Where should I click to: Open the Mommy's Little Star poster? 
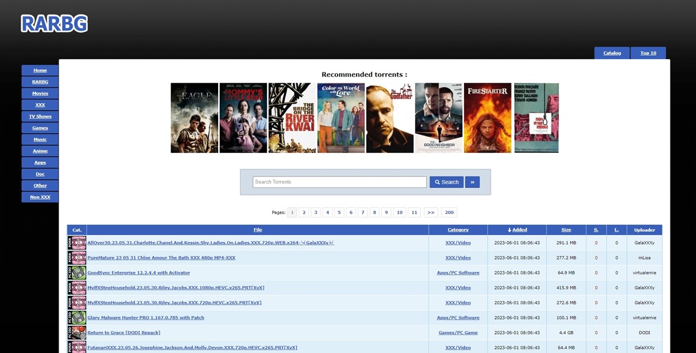tap(243, 118)
